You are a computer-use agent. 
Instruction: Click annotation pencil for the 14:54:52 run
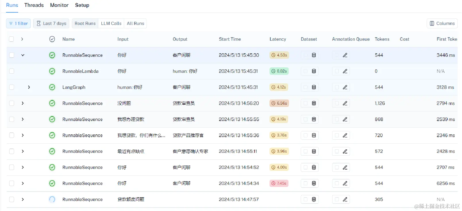point(345,167)
